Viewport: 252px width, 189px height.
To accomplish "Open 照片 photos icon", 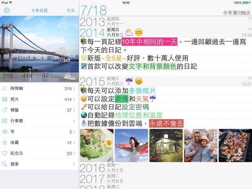I will [x=4, y=99].
